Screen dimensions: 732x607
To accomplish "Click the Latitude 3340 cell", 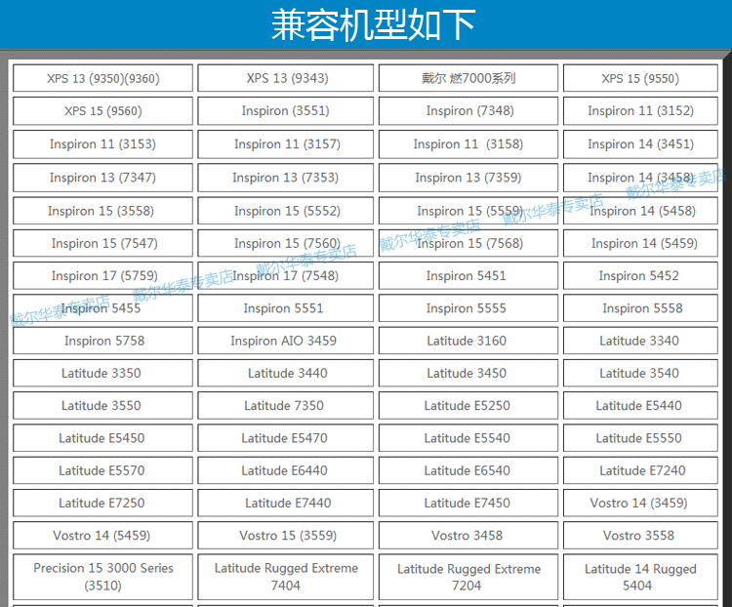I will [x=640, y=341].
